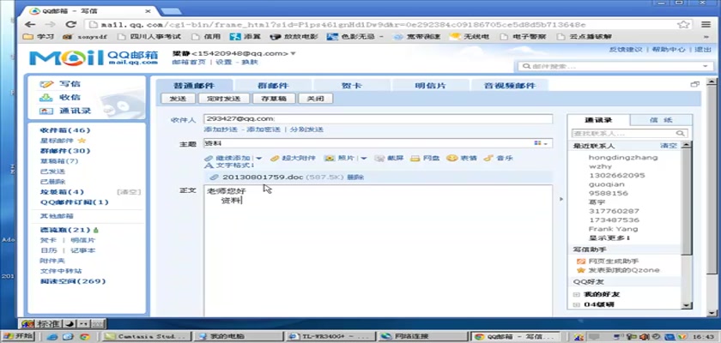This screenshot has width=721, height=343.
Task: Click the Chrome icon in quick launch
Action: click(x=84, y=336)
